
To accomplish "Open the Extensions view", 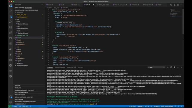I will coord(10,33).
